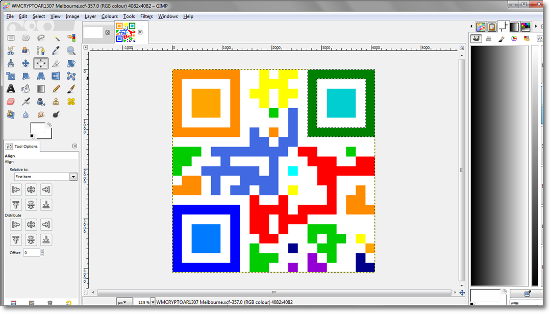The image size is (551, 314).
Task: Select the Perspective Clone tool
Action: (11, 114)
